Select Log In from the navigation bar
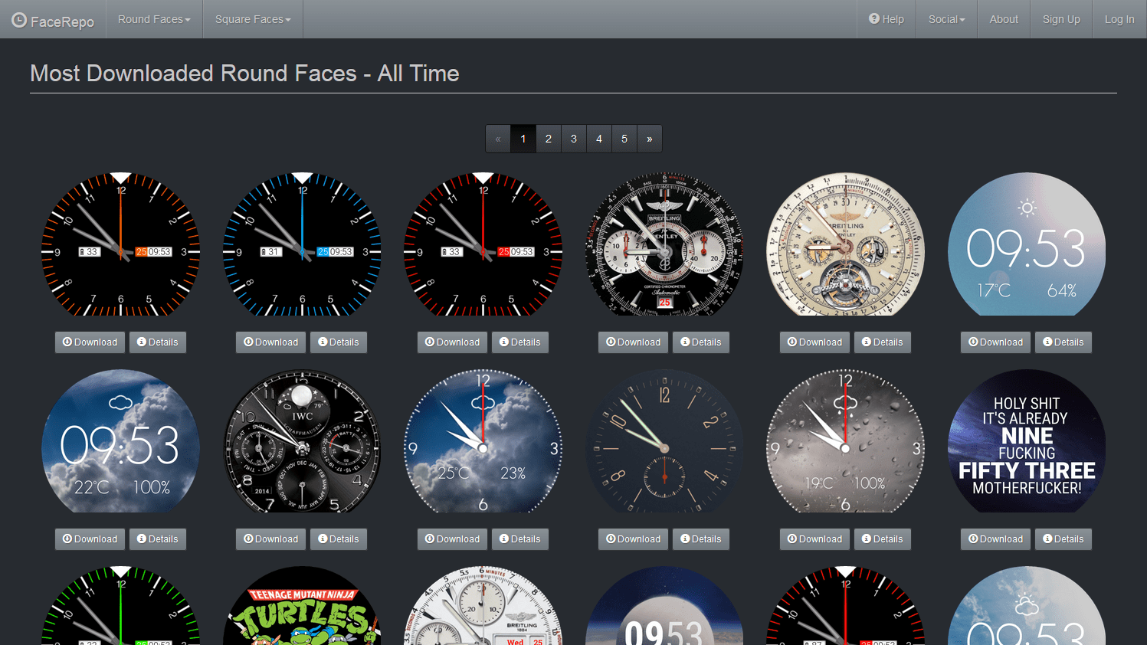Image resolution: width=1147 pixels, height=645 pixels. click(x=1119, y=19)
